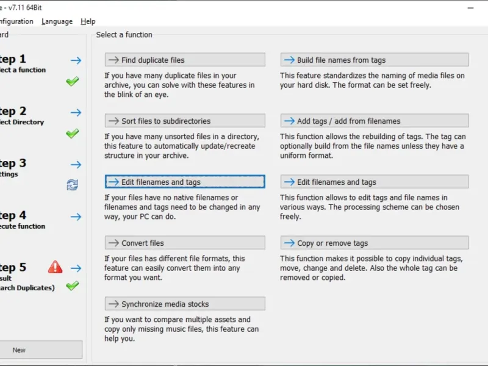
Task: Select Add tags / add from filenames
Action: 375,121
